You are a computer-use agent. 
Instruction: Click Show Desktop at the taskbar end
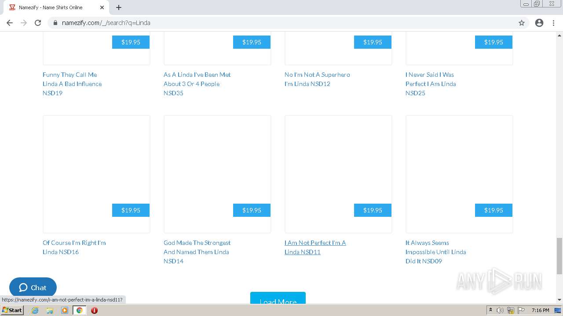(558, 310)
